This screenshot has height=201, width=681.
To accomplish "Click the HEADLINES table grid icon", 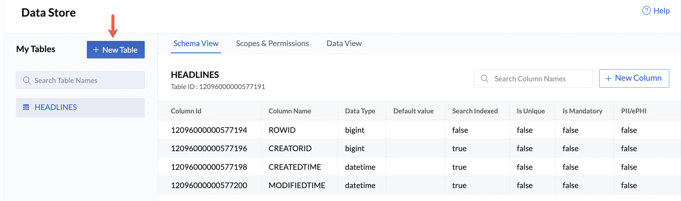I will [26, 107].
